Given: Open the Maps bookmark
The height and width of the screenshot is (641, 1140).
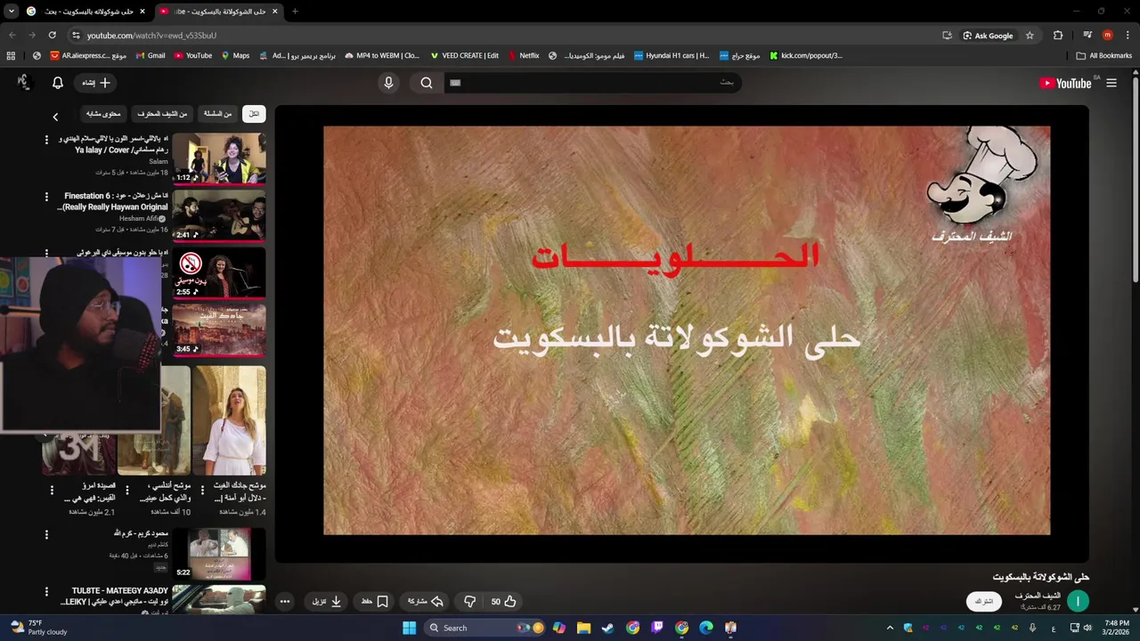Looking at the screenshot, I should [234, 55].
